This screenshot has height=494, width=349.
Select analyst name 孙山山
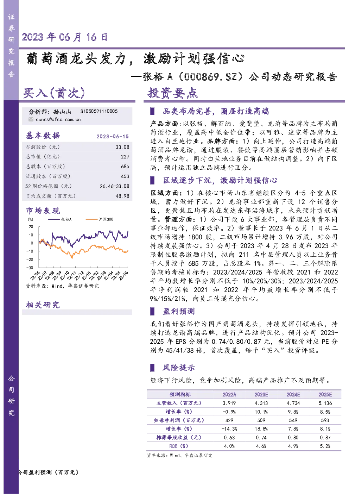coord(62,112)
